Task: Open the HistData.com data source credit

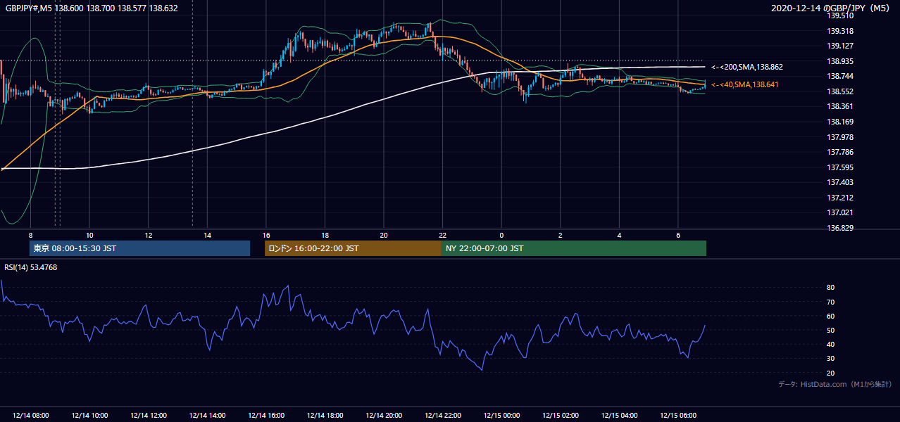Action: click(x=835, y=384)
